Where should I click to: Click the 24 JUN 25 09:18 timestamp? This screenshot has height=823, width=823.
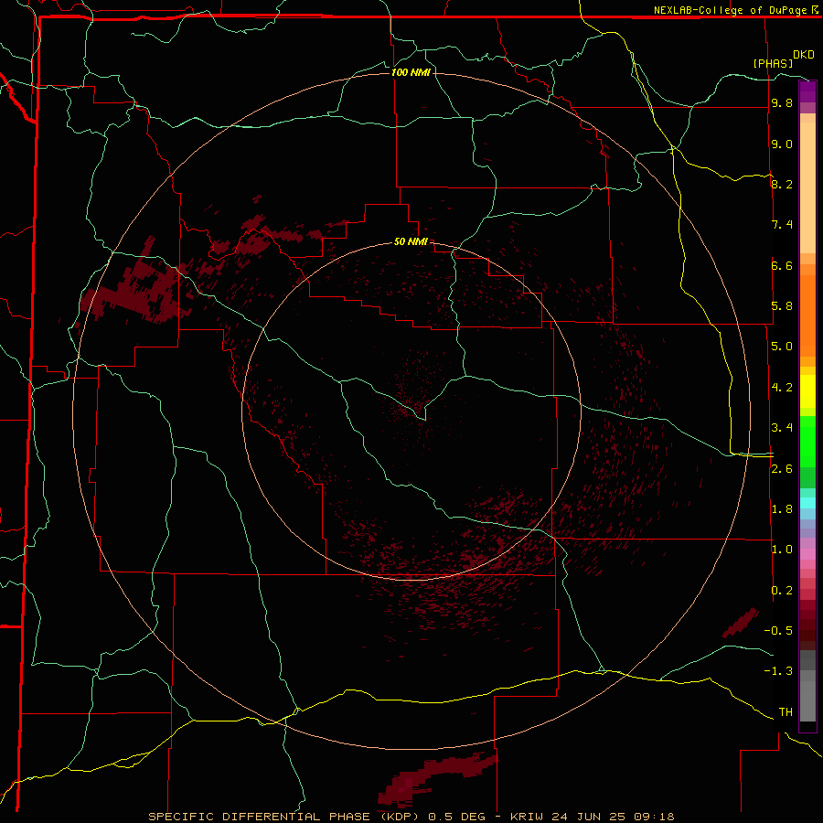point(612,817)
